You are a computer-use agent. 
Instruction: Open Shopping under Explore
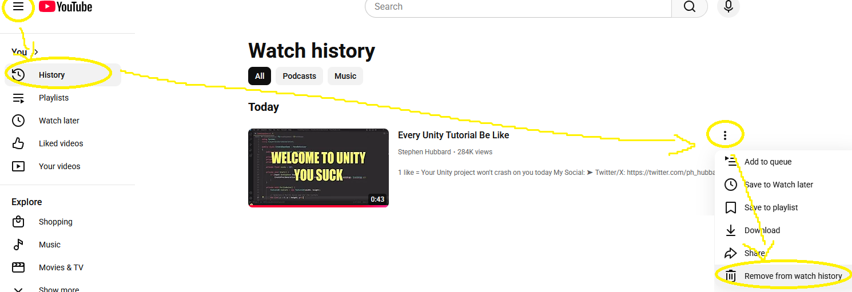tap(63, 222)
